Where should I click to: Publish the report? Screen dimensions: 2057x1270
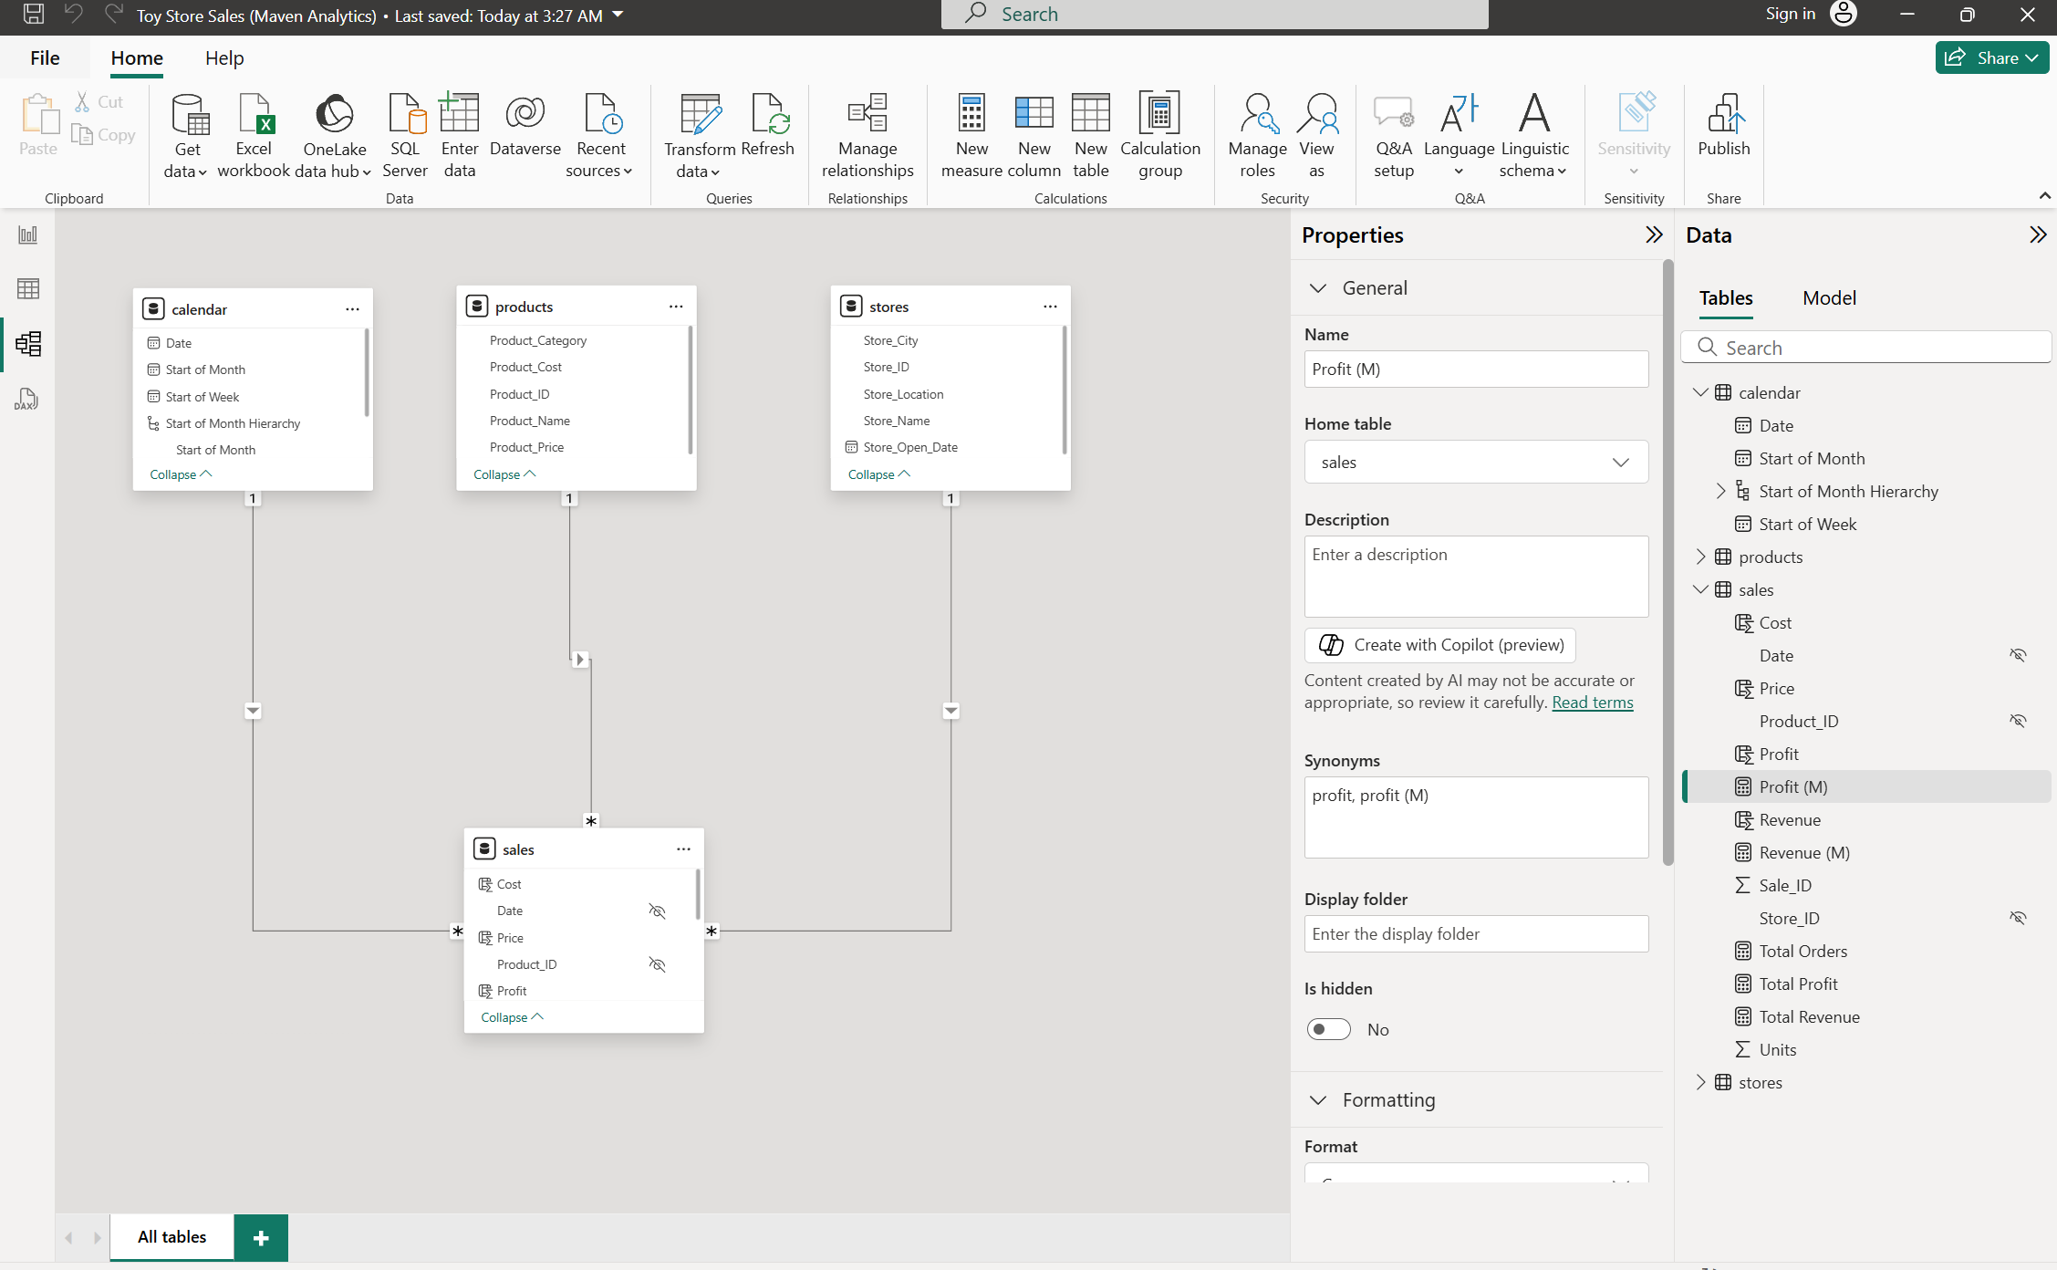click(x=1724, y=126)
